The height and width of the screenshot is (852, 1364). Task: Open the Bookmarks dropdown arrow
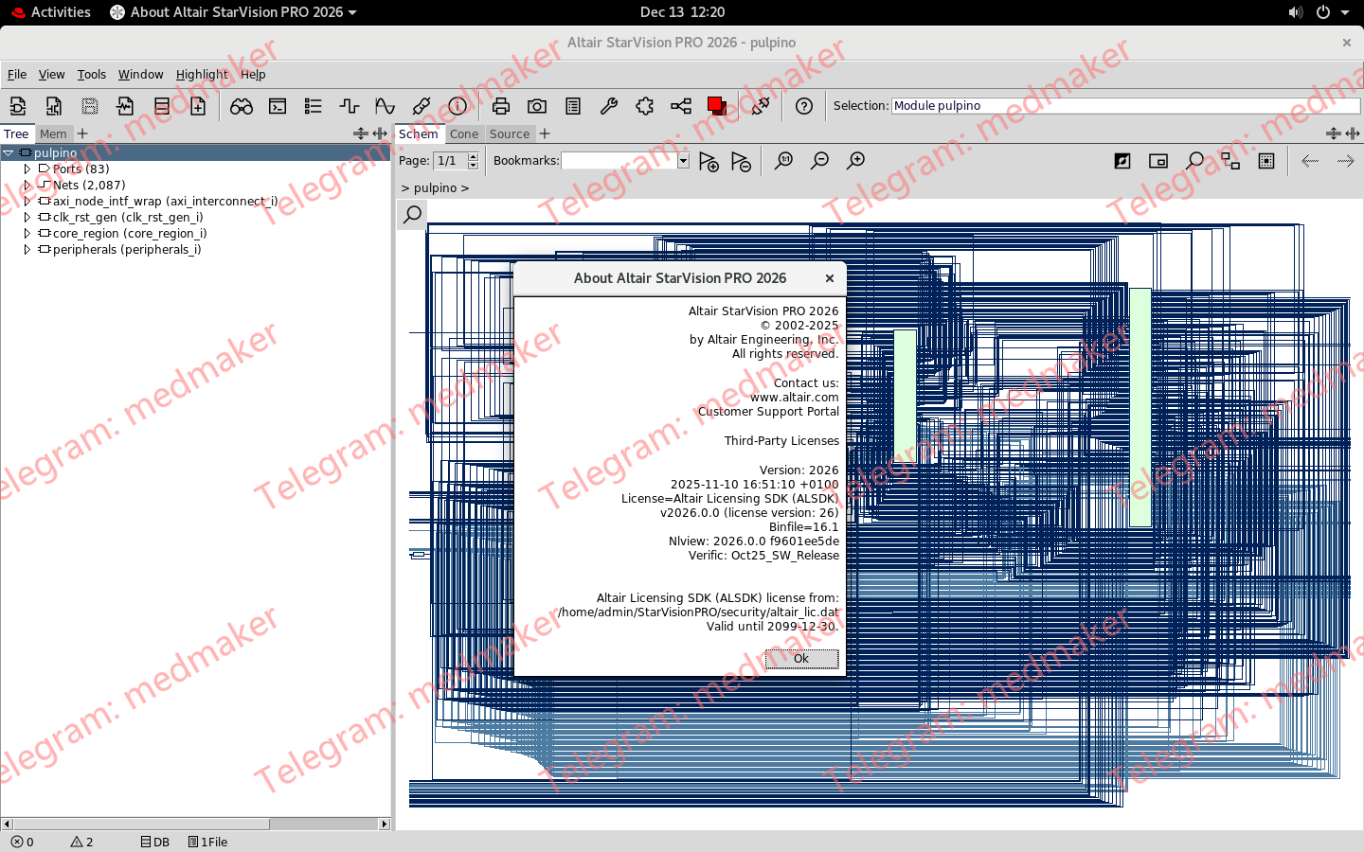[x=683, y=160]
